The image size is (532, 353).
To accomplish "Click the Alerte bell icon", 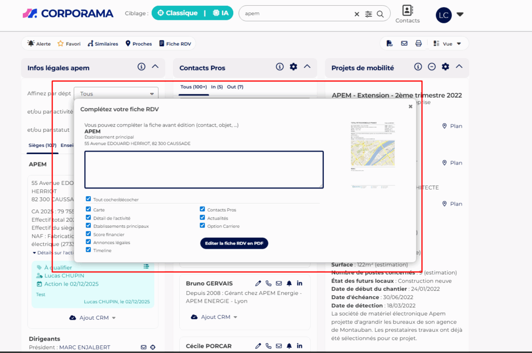I will 31,44.
